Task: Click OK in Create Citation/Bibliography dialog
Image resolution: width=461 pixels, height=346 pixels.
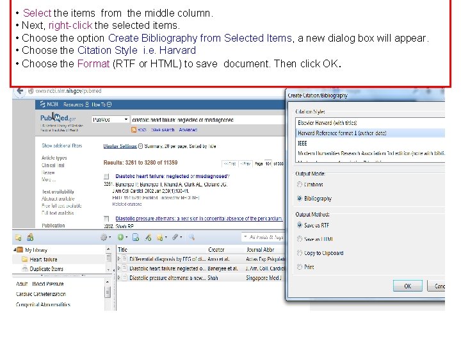Action: [407, 286]
